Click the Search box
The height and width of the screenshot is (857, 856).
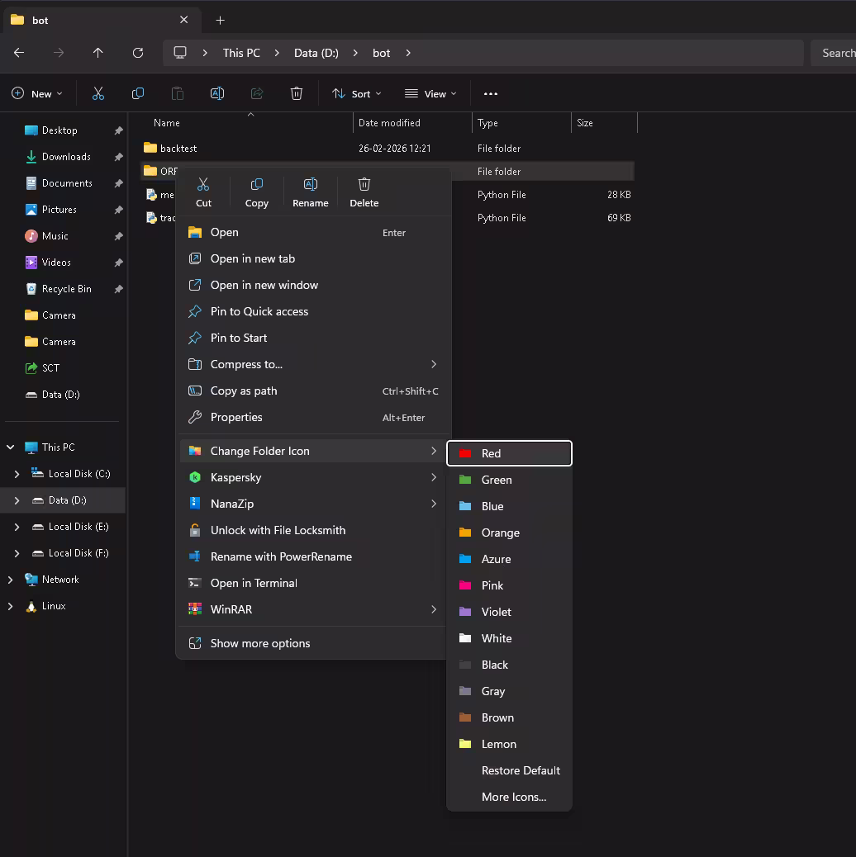coord(833,53)
